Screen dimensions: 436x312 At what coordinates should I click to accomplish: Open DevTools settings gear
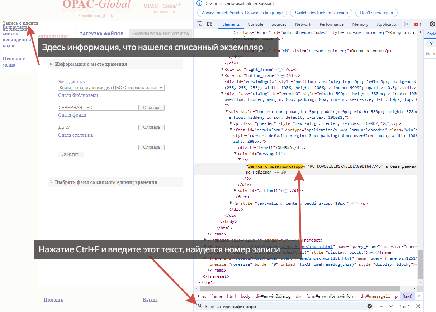432,24
